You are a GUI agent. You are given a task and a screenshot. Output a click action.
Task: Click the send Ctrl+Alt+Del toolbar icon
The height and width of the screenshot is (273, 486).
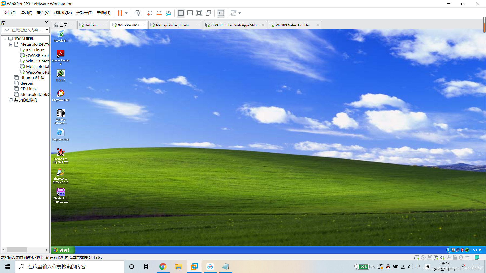[x=137, y=13]
